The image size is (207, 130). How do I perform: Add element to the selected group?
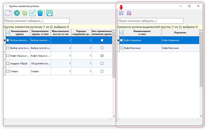121,13
